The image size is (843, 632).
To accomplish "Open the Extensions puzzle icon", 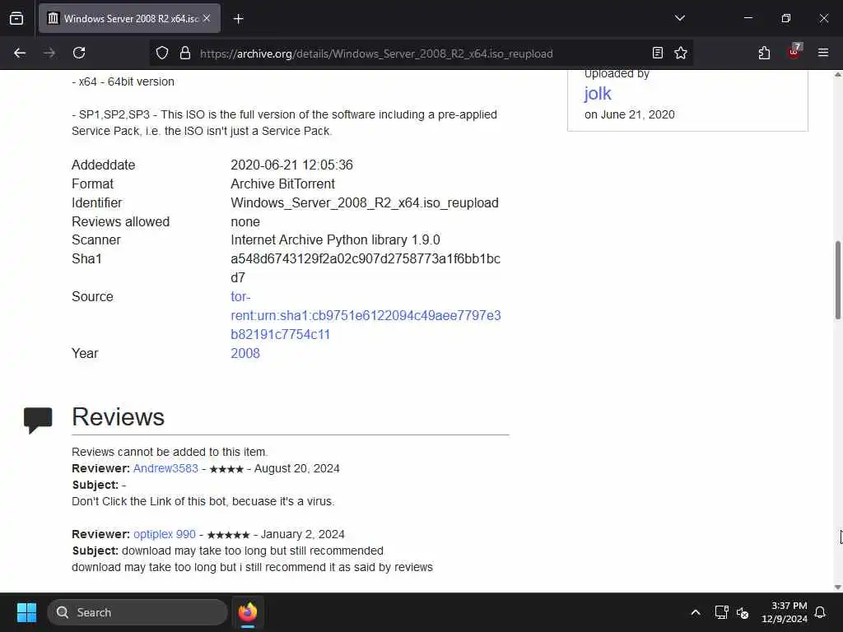I will (764, 53).
